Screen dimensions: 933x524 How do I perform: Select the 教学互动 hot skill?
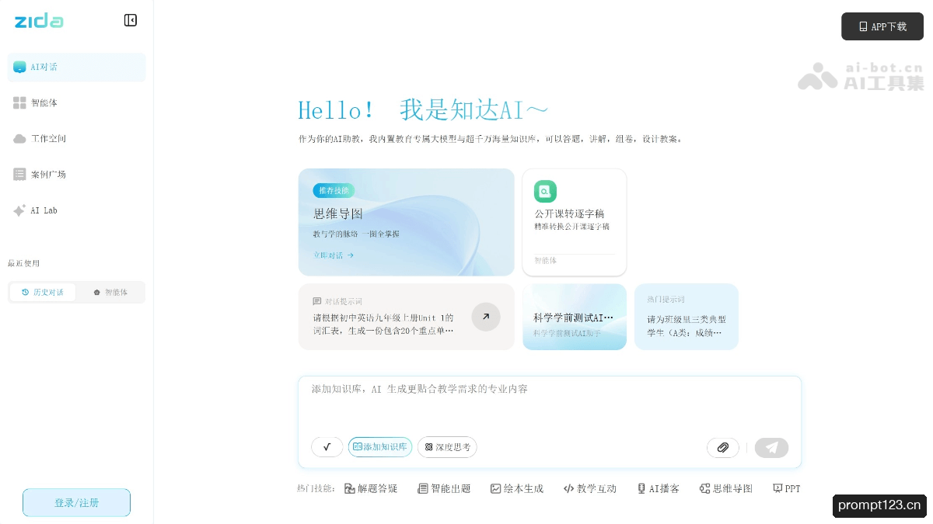point(590,488)
